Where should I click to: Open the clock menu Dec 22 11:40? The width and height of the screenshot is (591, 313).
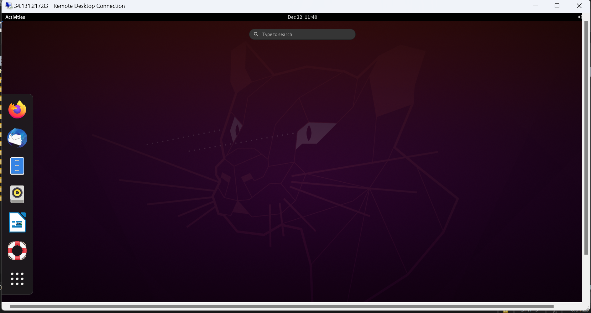coord(302,17)
